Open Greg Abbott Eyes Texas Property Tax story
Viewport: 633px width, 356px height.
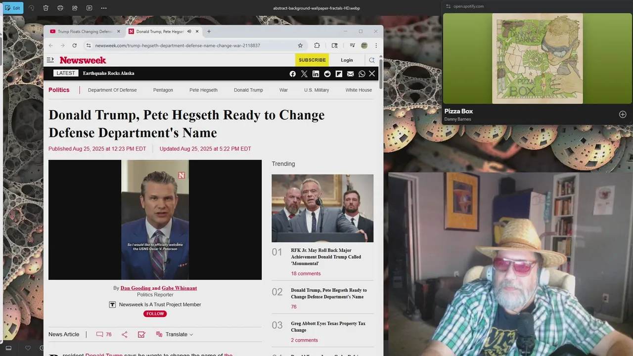coord(328,326)
